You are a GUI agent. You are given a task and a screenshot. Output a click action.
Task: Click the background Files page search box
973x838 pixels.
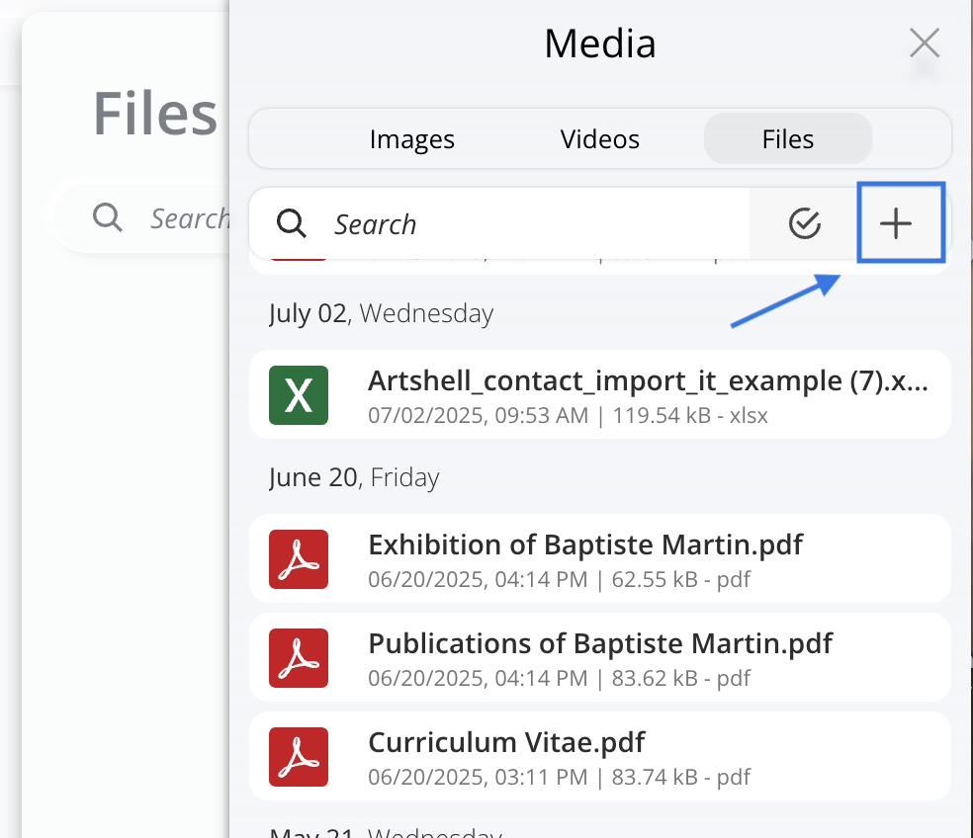click(x=188, y=217)
